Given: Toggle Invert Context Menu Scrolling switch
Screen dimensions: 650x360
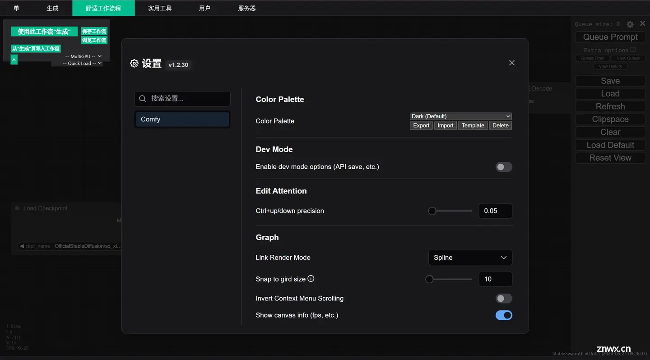Looking at the screenshot, I should pyautogui.click(x=504, y=299).
